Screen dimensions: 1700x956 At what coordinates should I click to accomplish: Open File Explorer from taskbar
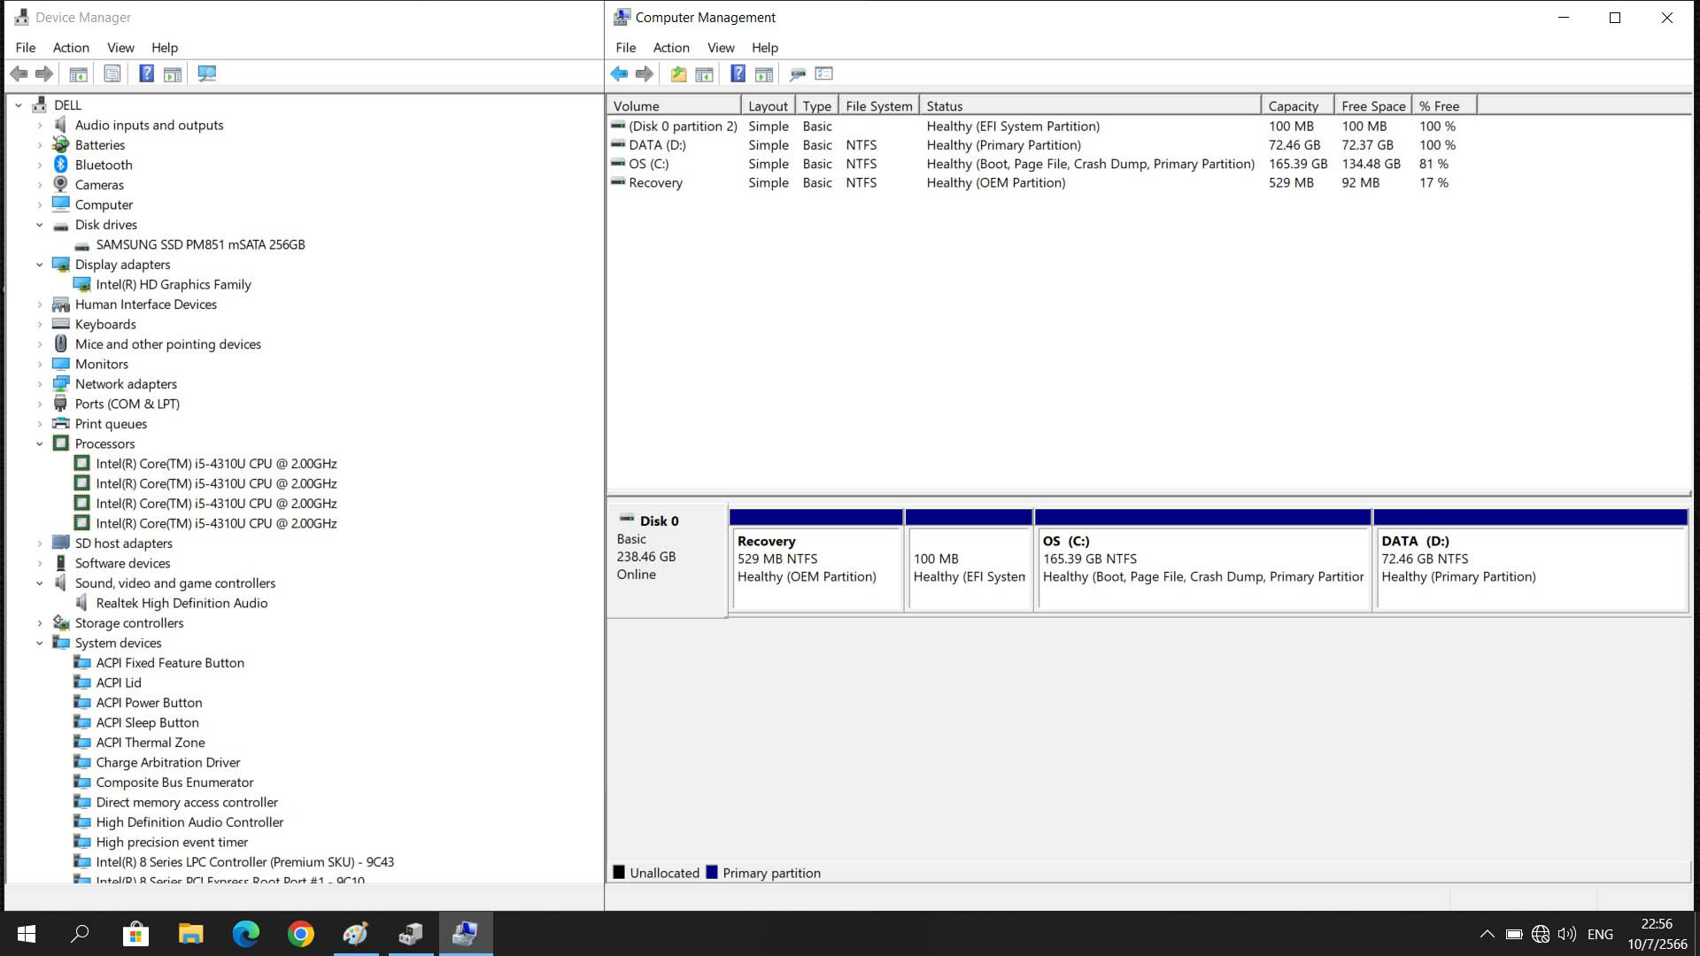coord(190,934)
